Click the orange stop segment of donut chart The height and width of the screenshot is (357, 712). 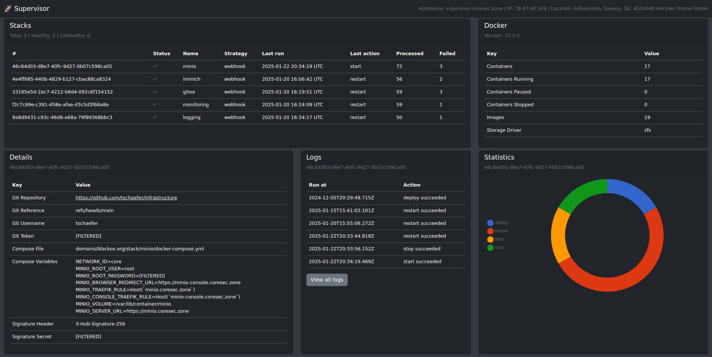pyautogui.click(x=558, y=235)
